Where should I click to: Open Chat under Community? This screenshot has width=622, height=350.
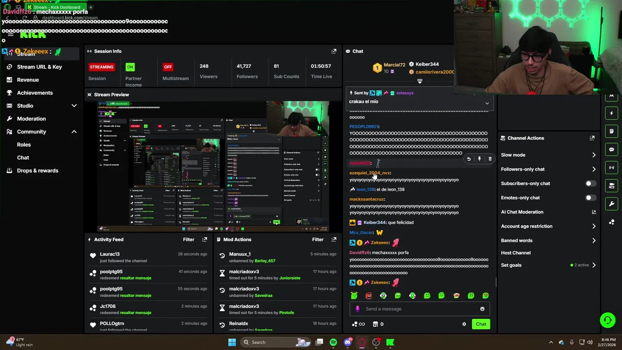click(x=23, y=157)
